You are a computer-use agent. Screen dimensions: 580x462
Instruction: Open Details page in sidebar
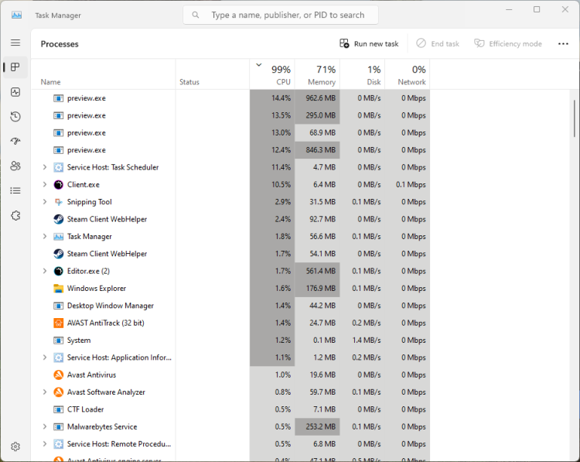coord(15,190)
